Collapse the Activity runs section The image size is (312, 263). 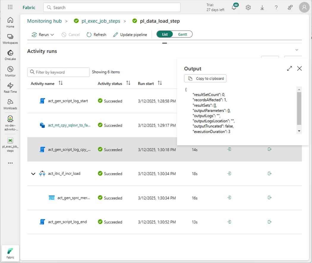pos(297,50)
